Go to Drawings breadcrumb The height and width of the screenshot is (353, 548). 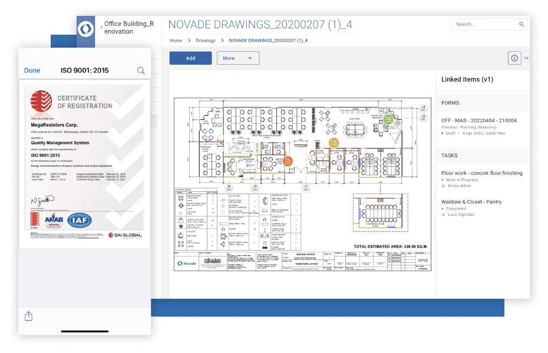tap(206, 41)
